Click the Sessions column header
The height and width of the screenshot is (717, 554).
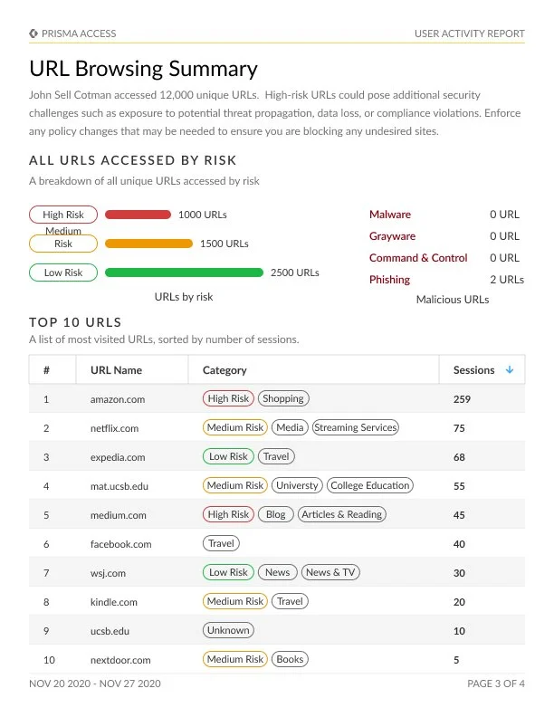pyautogui.click(x=482, y=370)
